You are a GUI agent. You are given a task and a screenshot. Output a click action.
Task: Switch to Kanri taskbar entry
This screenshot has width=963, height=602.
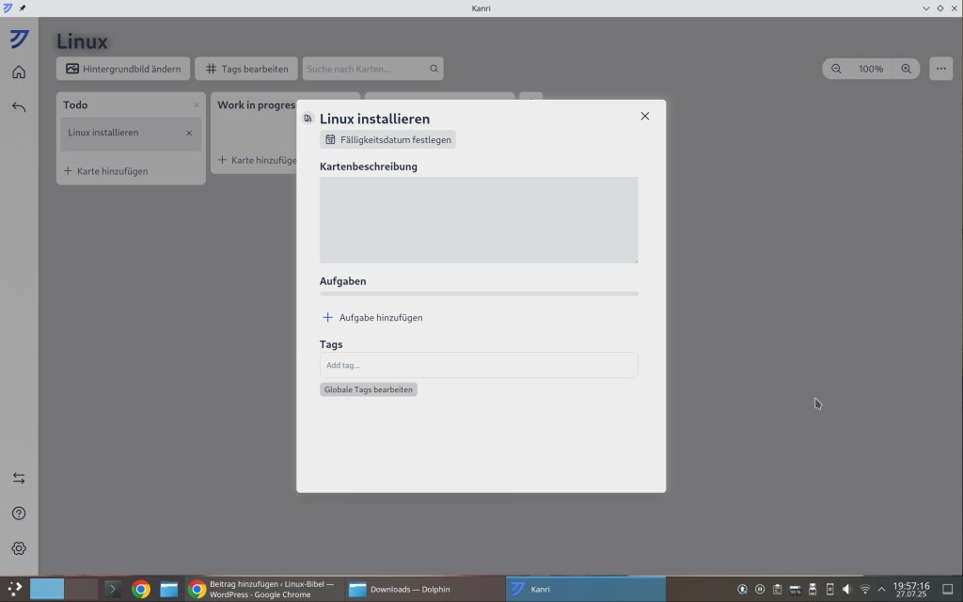click(x=585, y=589)
